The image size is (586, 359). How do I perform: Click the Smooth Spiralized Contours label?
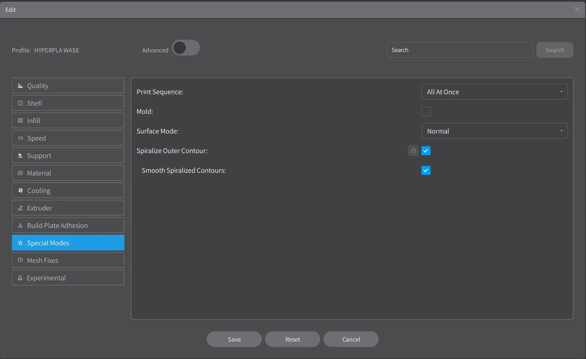click(184, 170)
